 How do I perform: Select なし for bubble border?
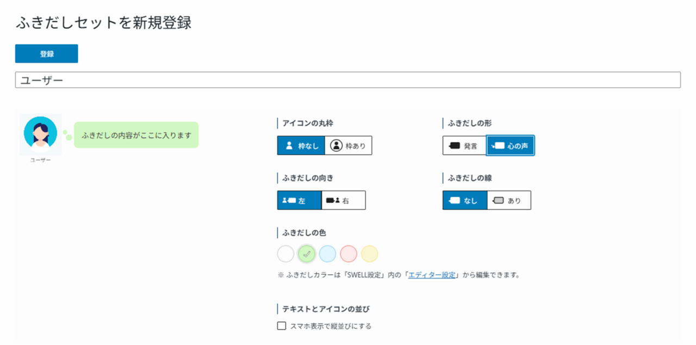(464, 200)
